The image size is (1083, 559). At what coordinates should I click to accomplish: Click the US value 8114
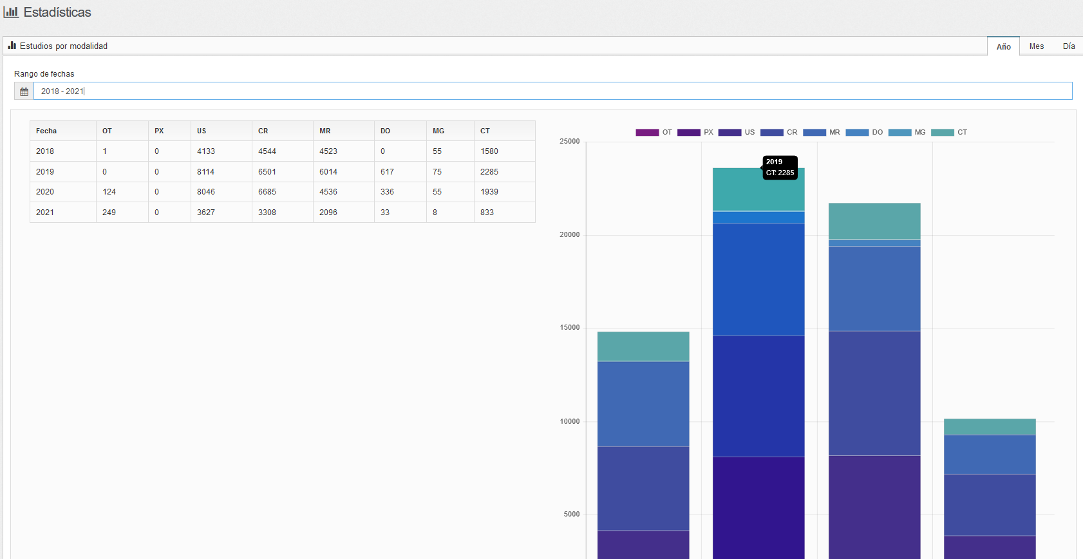(206, 172)
